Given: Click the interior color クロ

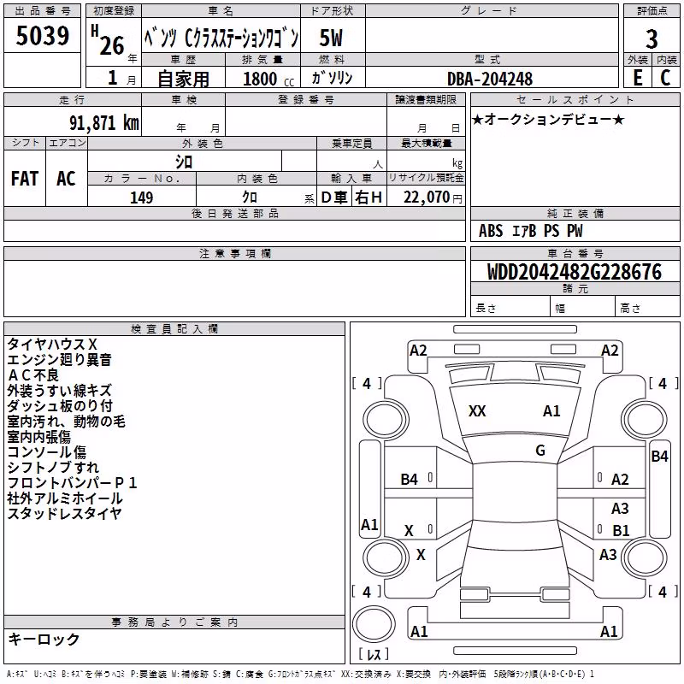Looking at the screenshot, I should coord(250,198).
